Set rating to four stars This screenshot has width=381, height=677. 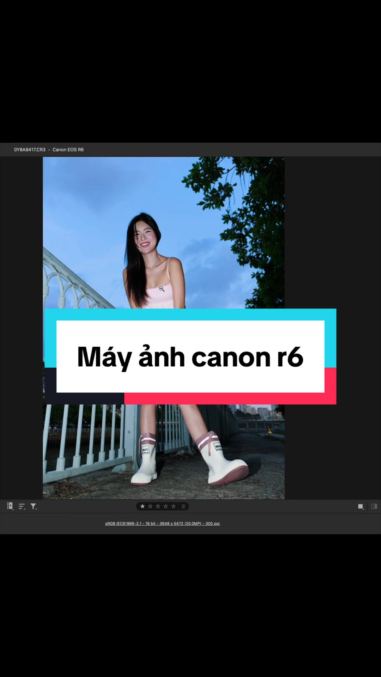click(x=166, y=506)
